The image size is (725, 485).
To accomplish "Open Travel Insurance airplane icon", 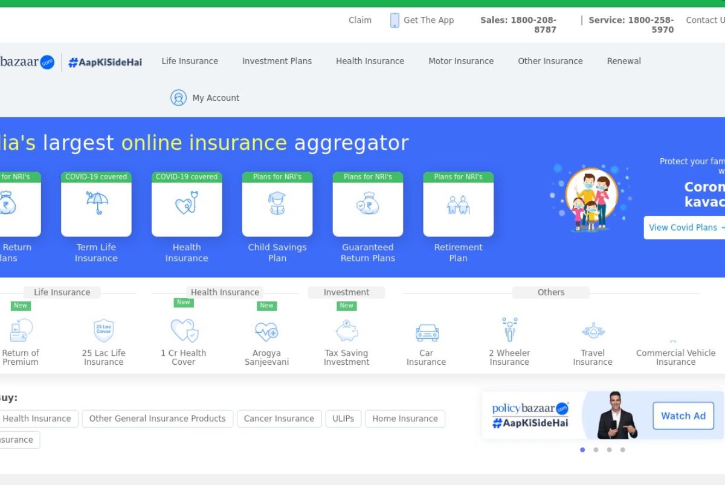I will click(593, 331).
